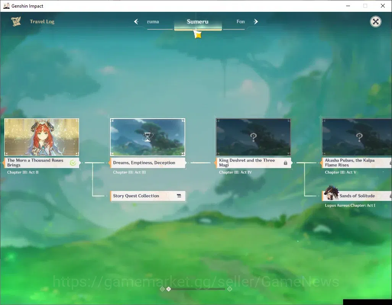Click completed checkmark on Thousand Roses quest

click(x=73, y=163)
